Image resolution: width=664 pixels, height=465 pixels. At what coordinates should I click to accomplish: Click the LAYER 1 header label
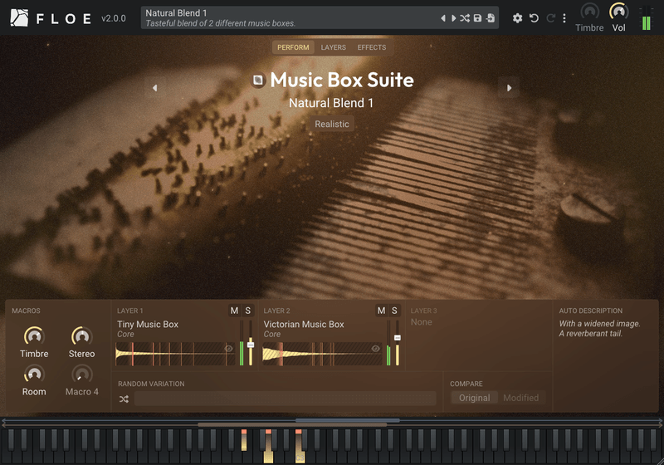pyautogui.click(x=130, y=311)
